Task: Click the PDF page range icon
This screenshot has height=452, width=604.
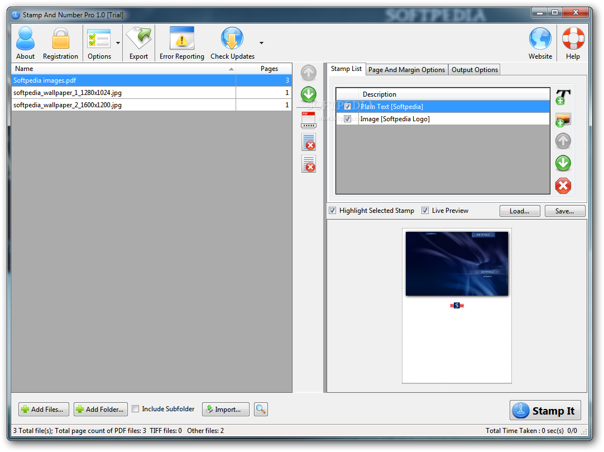Action: click(x=309, y=120)
